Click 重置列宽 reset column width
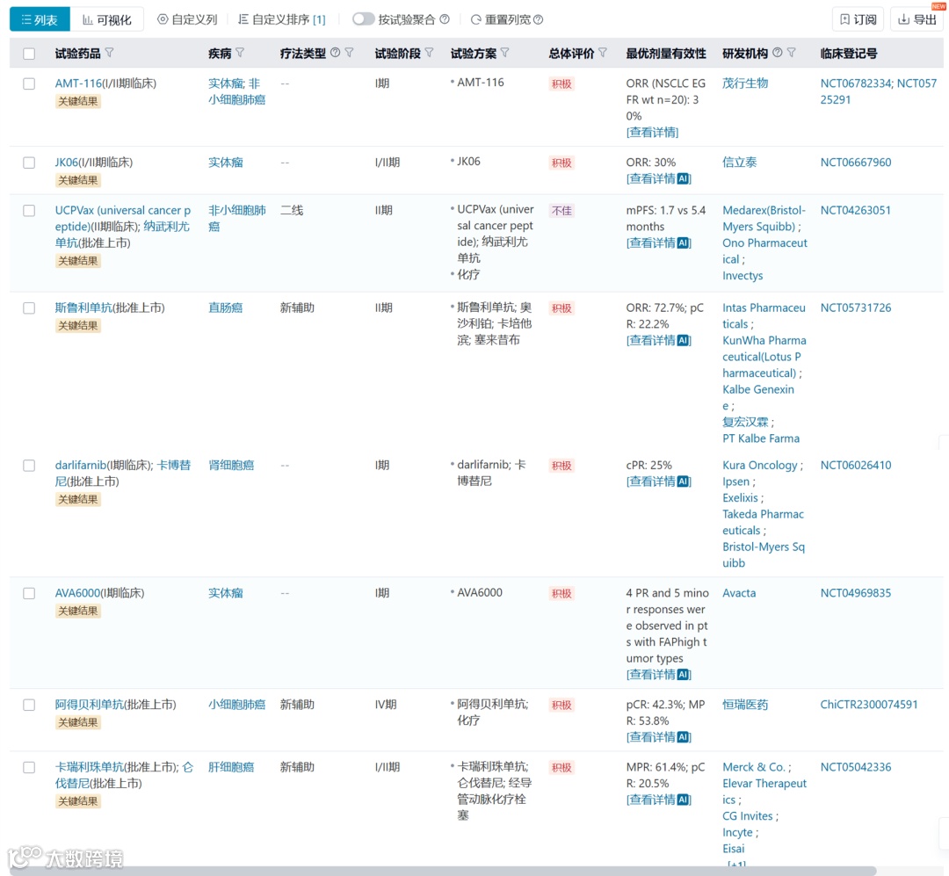The height and width of the screenshot is (876, 949). pos(501,19)
